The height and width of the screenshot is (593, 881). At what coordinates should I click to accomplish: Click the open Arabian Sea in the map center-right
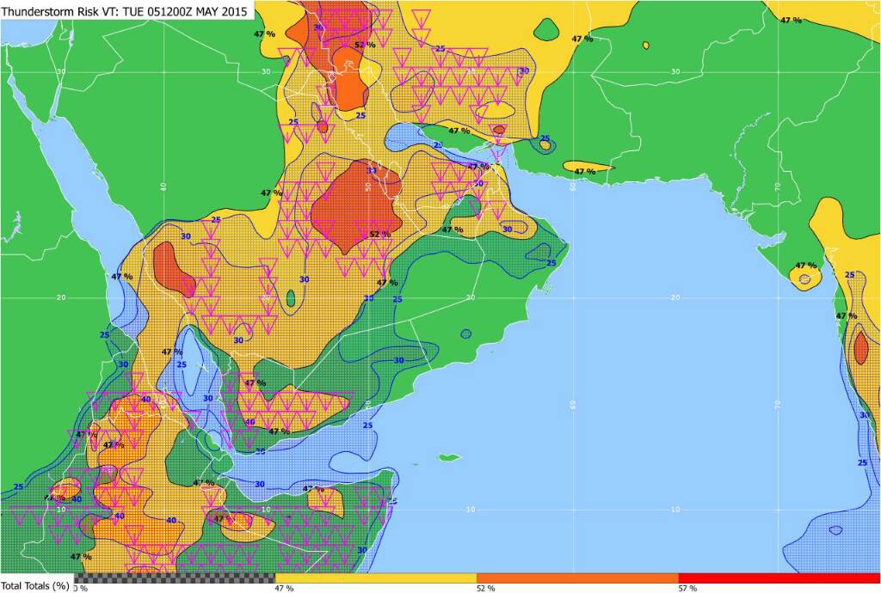click(x=654, y=344)
